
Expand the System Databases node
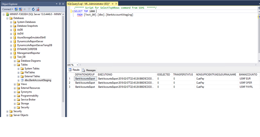pos(11,22)
